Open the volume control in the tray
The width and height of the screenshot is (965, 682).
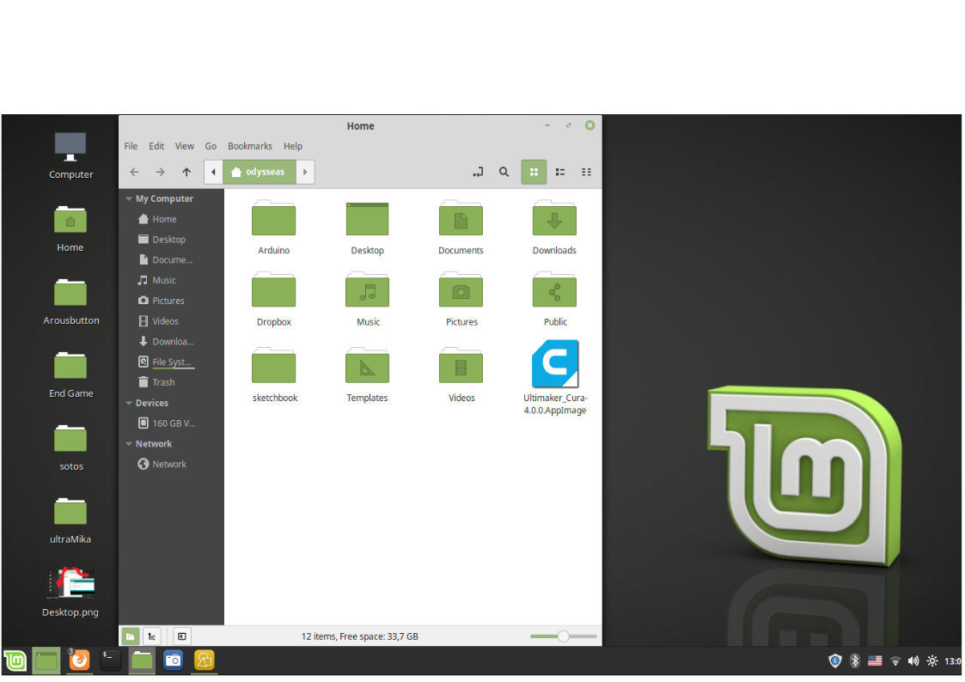click(913, 661)
